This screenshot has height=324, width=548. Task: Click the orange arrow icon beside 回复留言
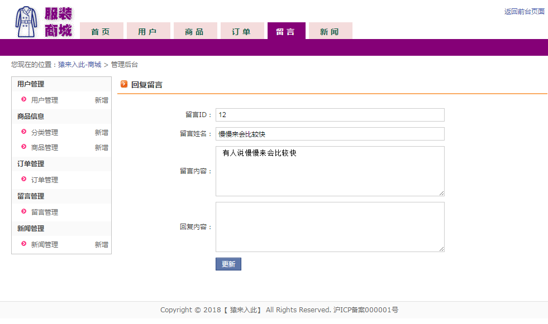123,84
